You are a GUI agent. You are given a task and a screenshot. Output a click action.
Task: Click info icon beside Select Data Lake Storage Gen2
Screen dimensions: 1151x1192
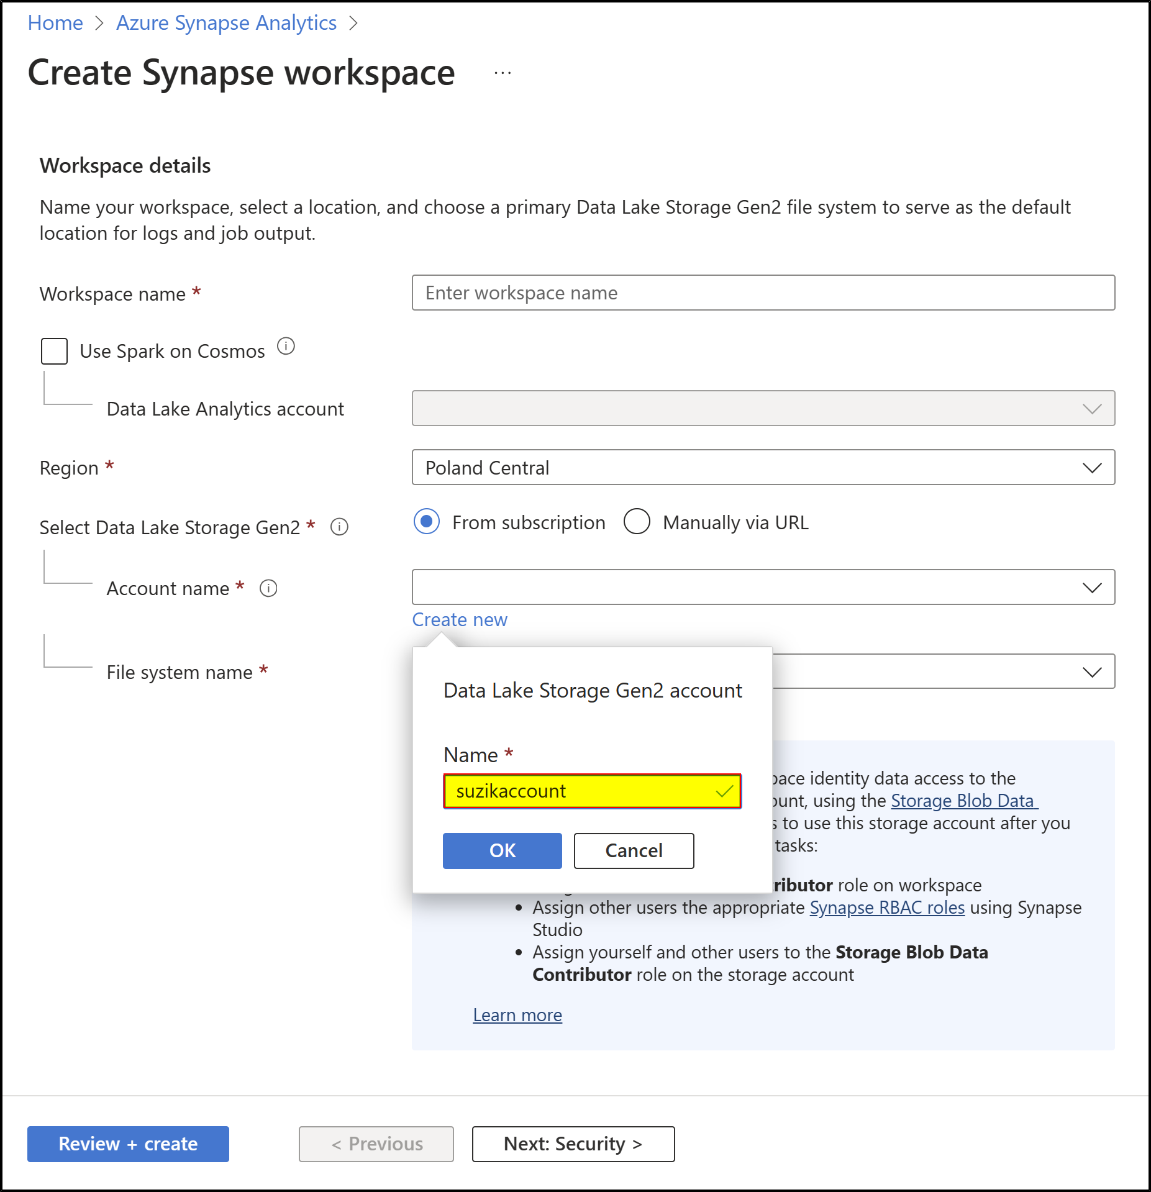click(339, 527)
